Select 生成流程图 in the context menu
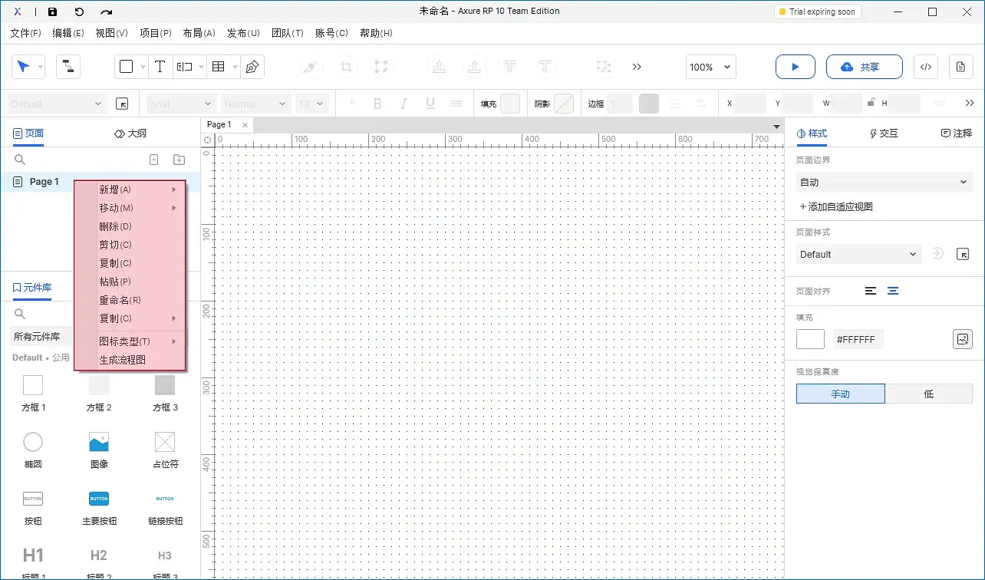Screen dimensions: 985x580 pyautogui.click(x=123, y=359)
